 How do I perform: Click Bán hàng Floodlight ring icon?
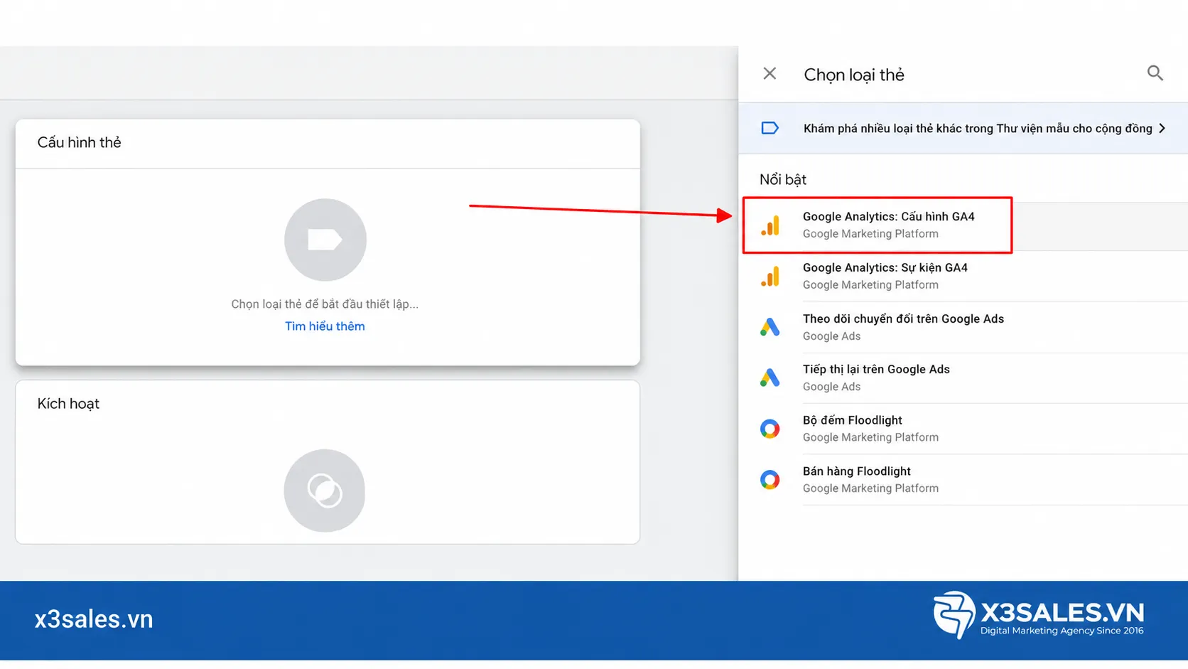[x=770, y=480]
